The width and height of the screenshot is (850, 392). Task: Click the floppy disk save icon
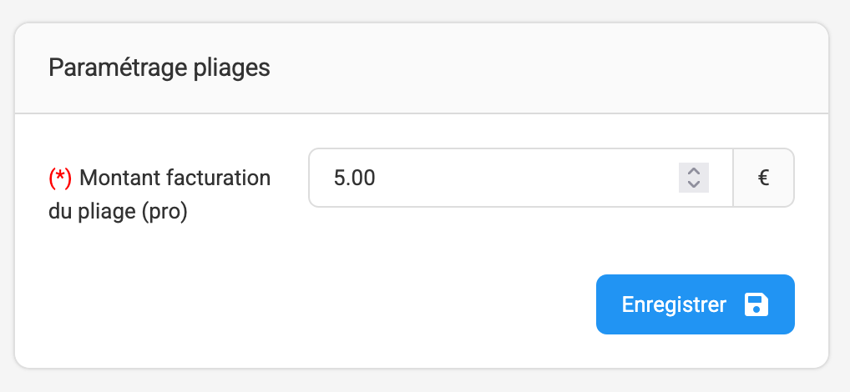[x=756, y=304]
